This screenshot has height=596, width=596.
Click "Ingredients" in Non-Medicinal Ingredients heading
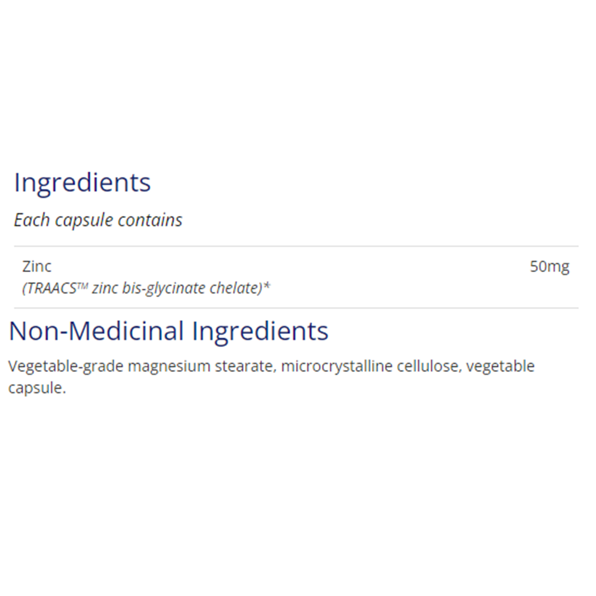pyautogui.click(x=260, y=331)
